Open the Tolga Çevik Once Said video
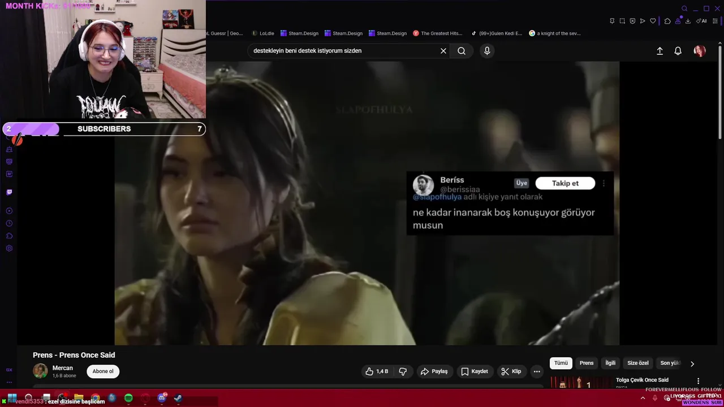The height and width of the screenshot is (407, 724). 642,380
